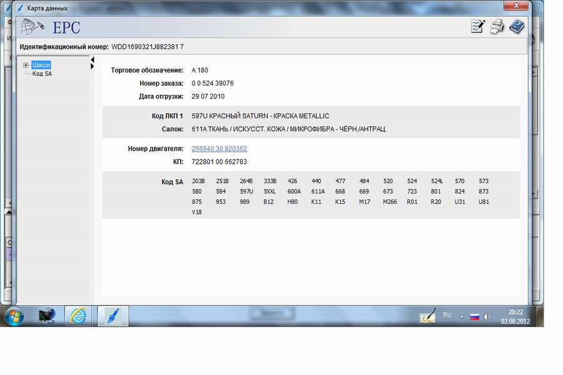Switch RU keyboard language indicator

(447, 316)
